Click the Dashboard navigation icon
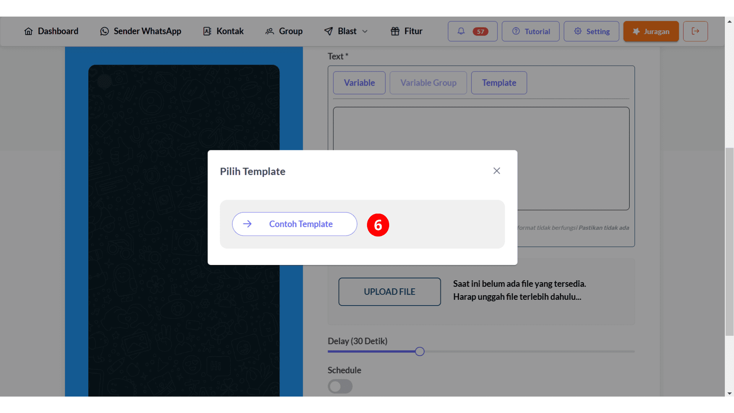Image resolution: width=734 pixels, height=413 pixels. pos(29,31)
